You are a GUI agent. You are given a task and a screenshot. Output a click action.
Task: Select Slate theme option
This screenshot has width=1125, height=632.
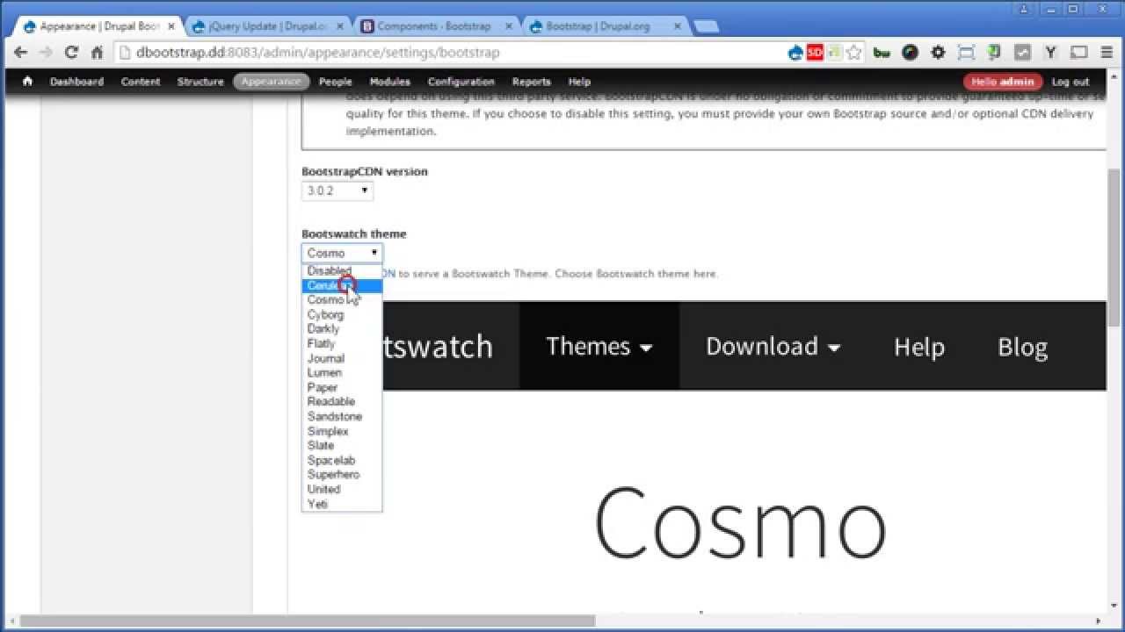coord(342,445)
